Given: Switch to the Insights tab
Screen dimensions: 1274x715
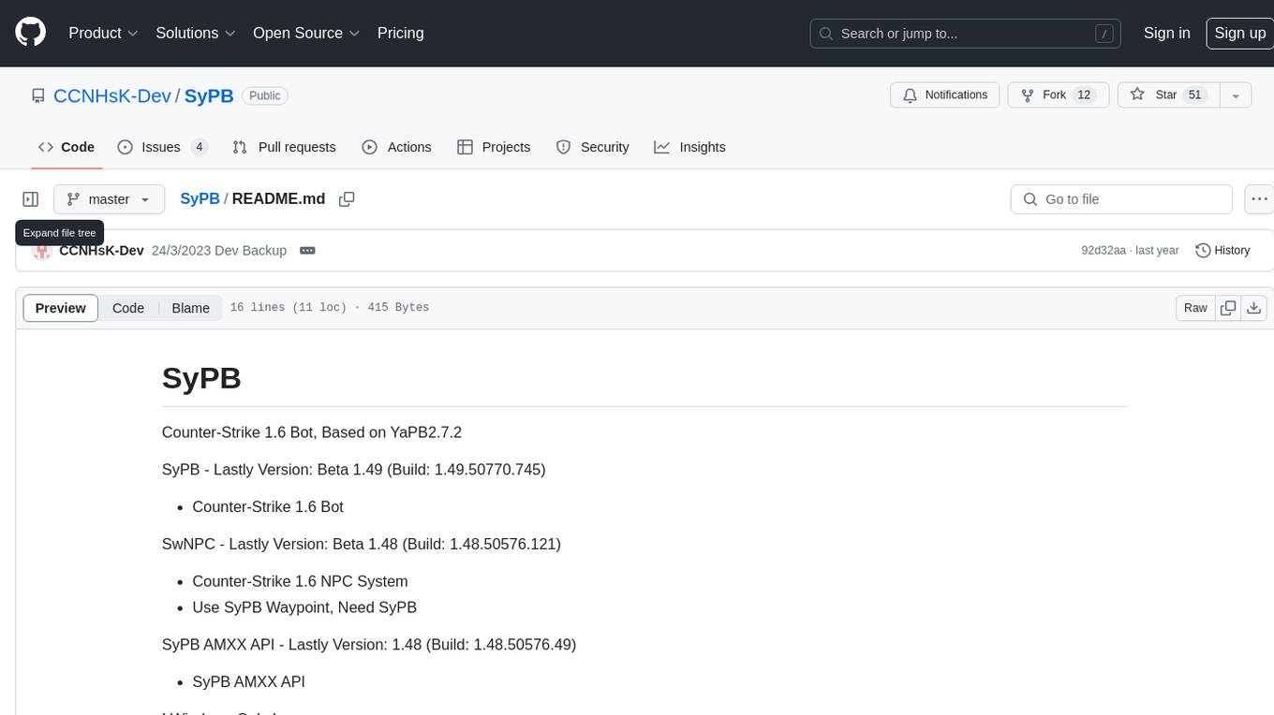Looking at the screenshot, I should tap(689, 147).
